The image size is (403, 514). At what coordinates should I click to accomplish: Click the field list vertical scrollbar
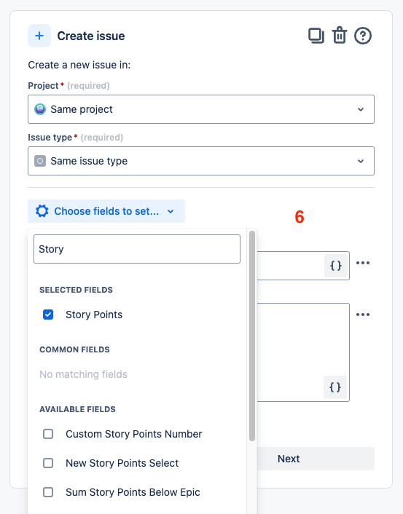[x=252, y=336]
